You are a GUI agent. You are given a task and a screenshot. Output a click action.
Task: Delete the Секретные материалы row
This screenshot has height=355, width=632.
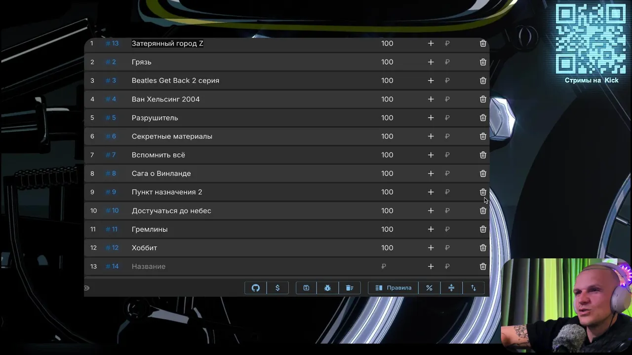483,136
